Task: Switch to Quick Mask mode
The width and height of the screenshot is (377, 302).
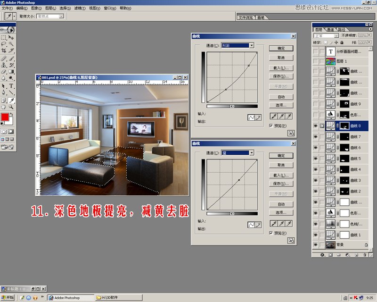Action: click(11, 132)
